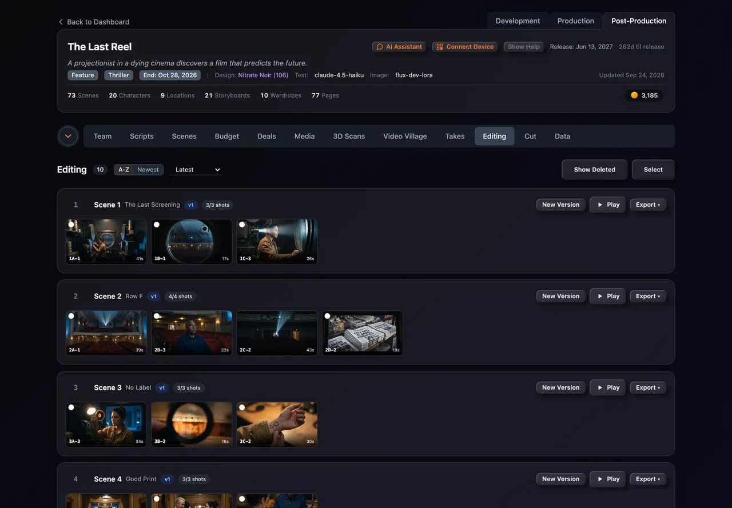Play Scene 4 Good Print

pyautogui.click(x=607, y=479)
